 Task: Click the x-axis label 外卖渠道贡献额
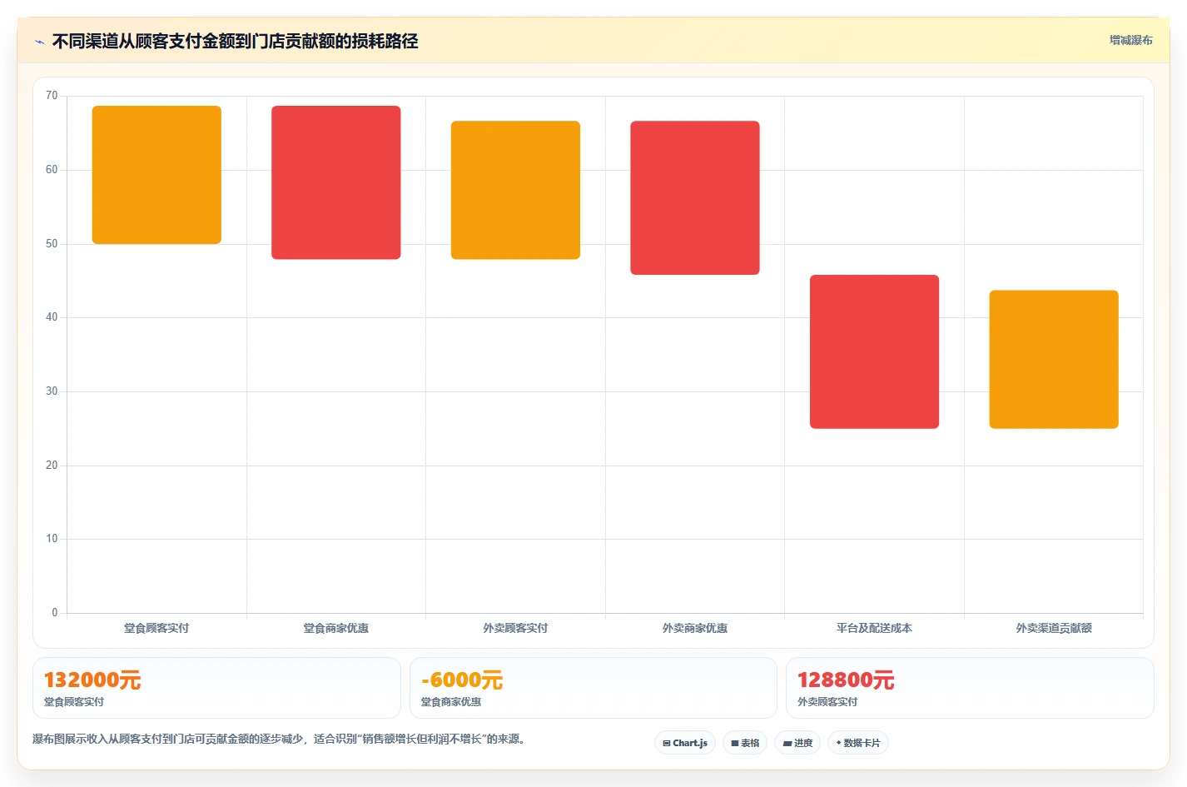coord(1054,628)
